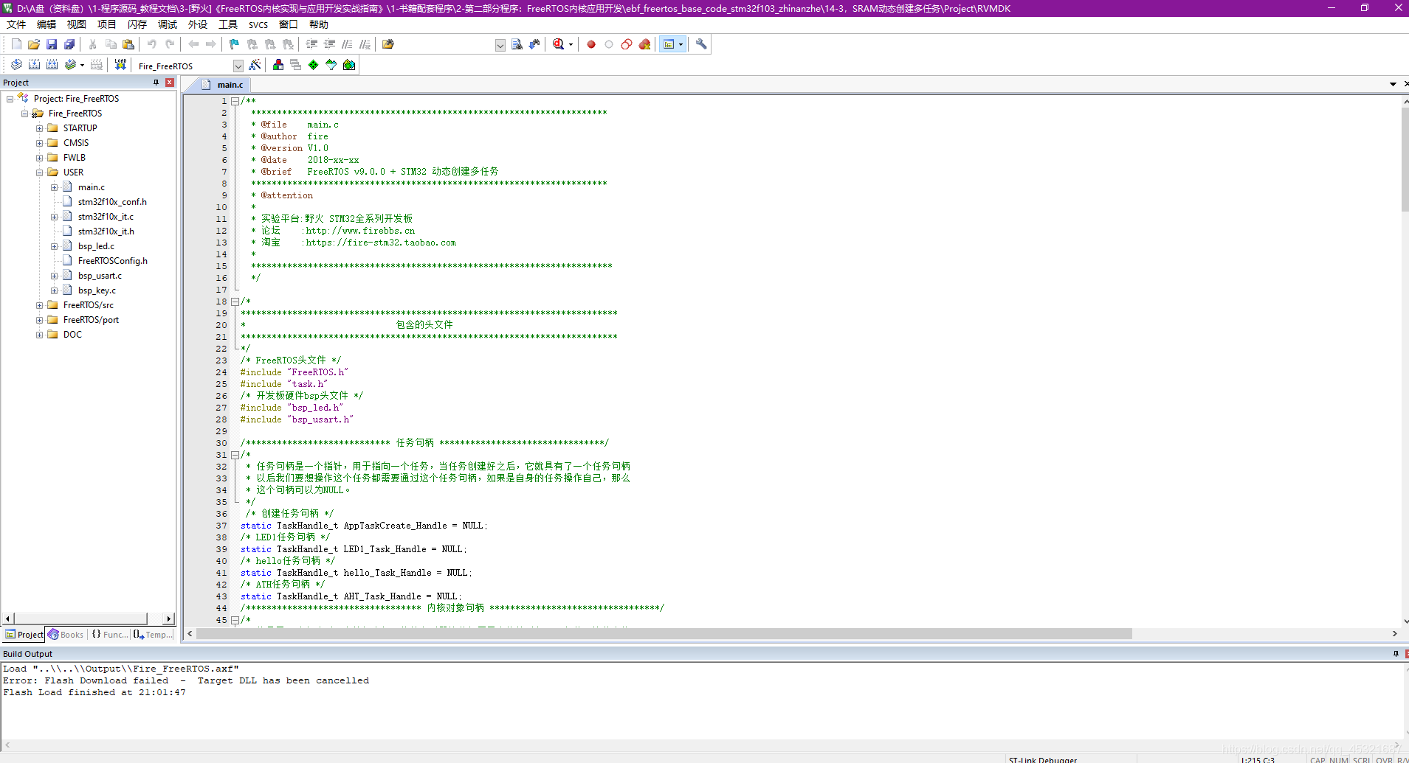Image resolution: width=1409 pixels, height=763 pixels.
Task: Toggle insert breakpoint red dot
Action: pyautogui.click(x=591, y=44)
